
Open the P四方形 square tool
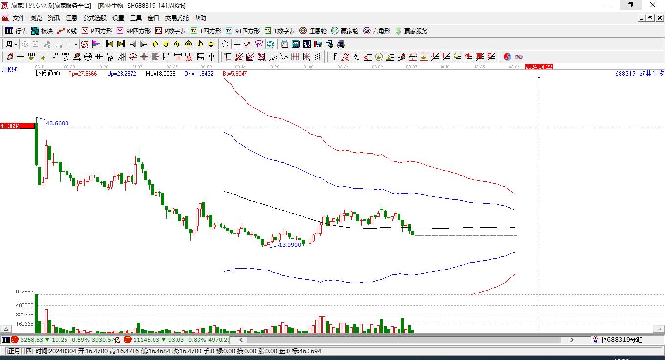[x=96, y=31]
